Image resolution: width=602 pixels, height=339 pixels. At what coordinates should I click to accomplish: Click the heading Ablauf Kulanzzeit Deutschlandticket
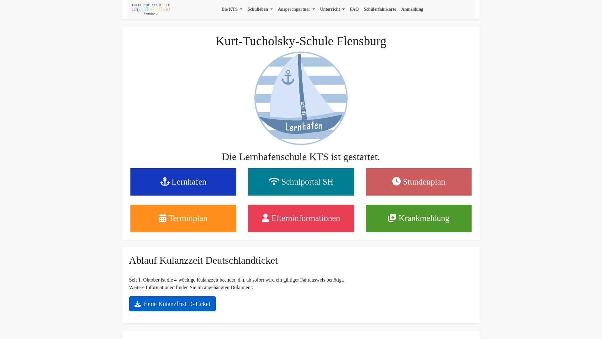(x=203, y=261)
